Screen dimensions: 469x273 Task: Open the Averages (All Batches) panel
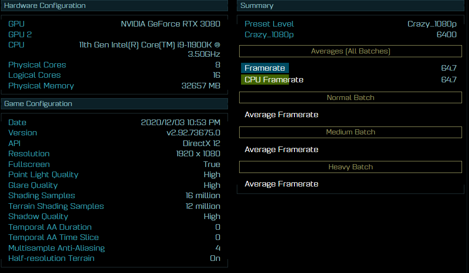[x=350, y=51]
